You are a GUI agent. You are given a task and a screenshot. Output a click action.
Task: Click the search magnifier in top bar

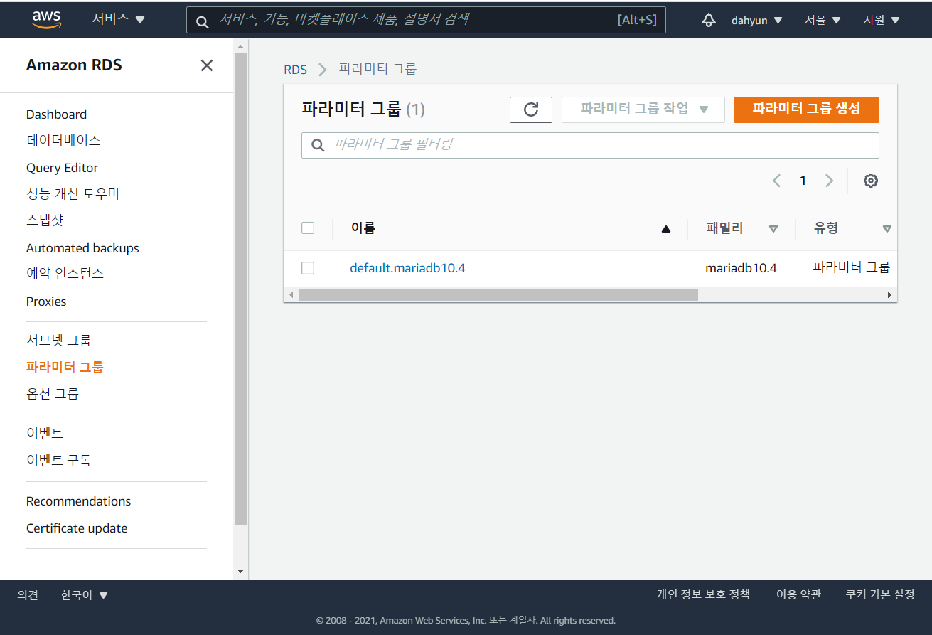(x=203, y=21)
